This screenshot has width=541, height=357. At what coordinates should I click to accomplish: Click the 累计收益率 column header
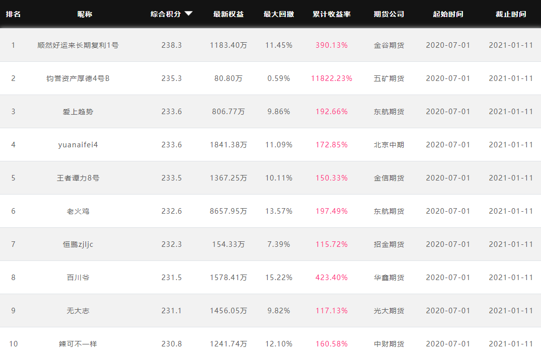point(332,14)
